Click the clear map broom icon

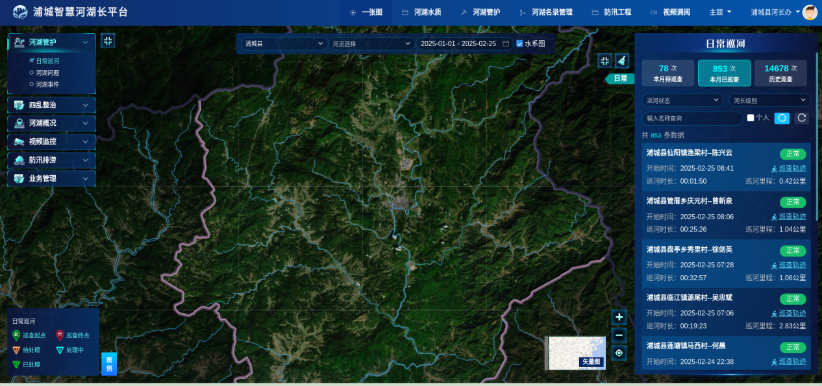(622, 60)
